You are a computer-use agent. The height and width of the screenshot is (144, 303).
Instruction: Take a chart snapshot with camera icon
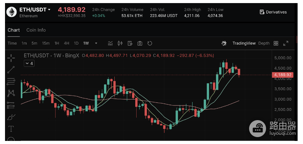point(140,43)
